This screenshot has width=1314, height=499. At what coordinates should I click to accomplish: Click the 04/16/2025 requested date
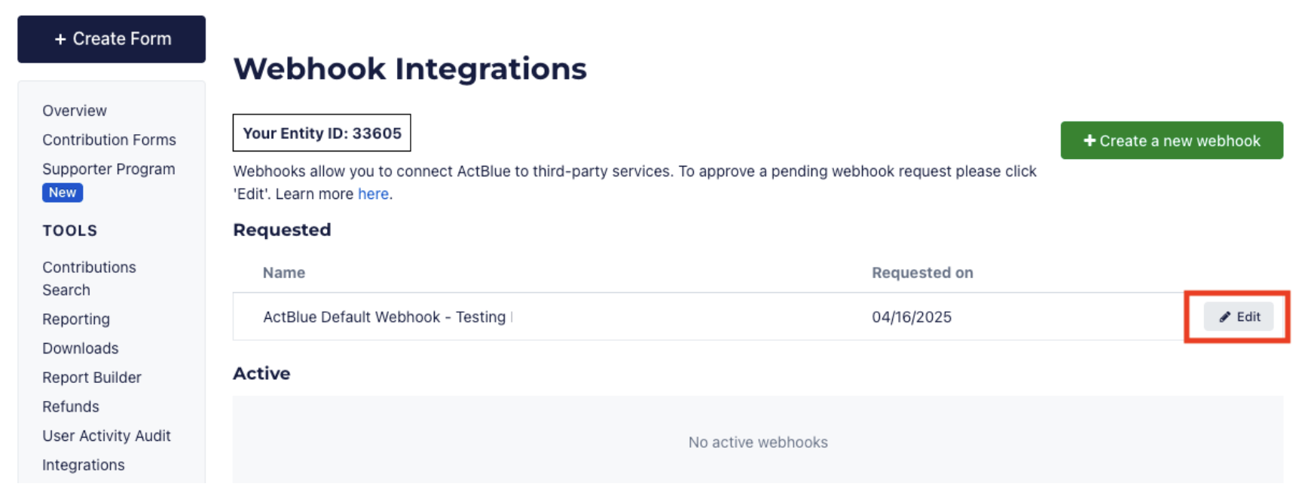(x=911, y=317)
